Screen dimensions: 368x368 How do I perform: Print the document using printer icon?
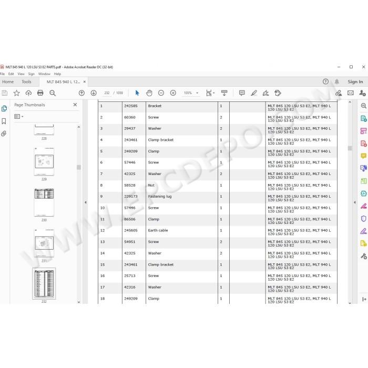(40, 93)
